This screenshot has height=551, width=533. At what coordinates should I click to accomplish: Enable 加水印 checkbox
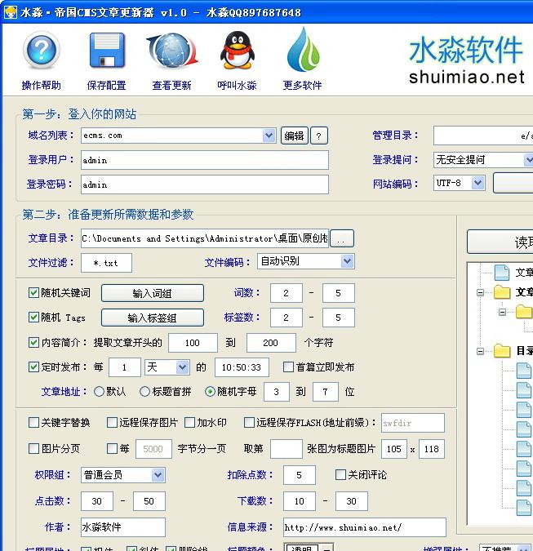tap(189, 422)
